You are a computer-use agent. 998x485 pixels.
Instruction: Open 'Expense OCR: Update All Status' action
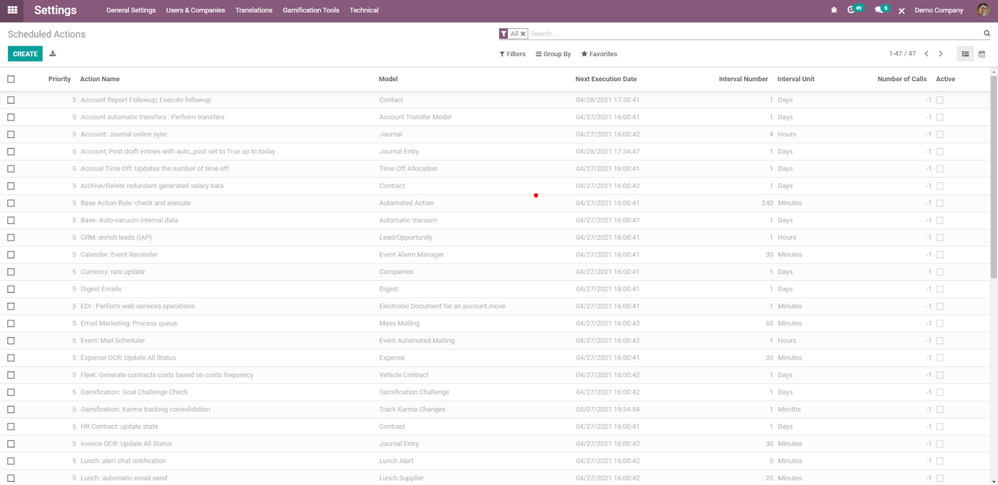[128, 358]
